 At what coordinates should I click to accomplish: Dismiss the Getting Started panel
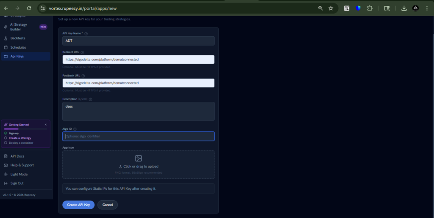(46, 125)
